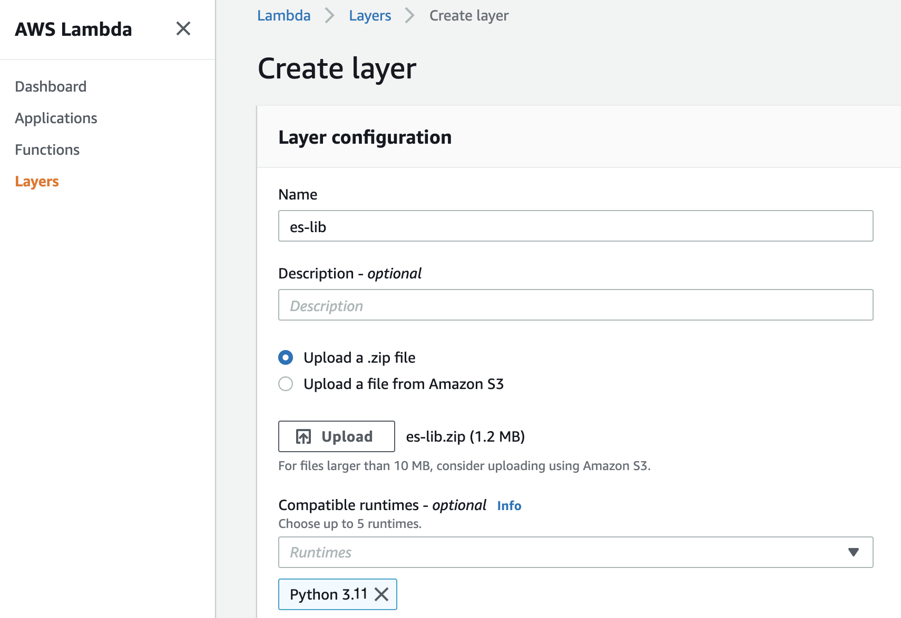Image resolution: width=901 pixels, height=618 pixels.
Task: Click the Runtimes search field
Action: [576, 552]
